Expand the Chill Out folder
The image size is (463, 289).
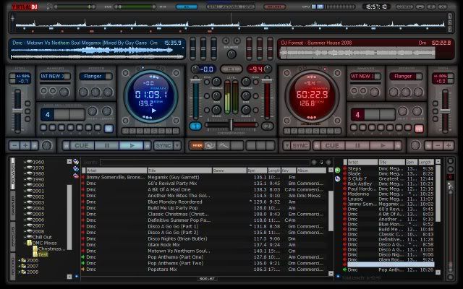(x=25, y=237)
